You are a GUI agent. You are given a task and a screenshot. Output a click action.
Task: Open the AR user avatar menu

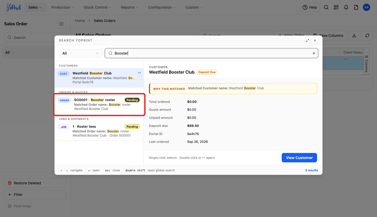[367, 7]
